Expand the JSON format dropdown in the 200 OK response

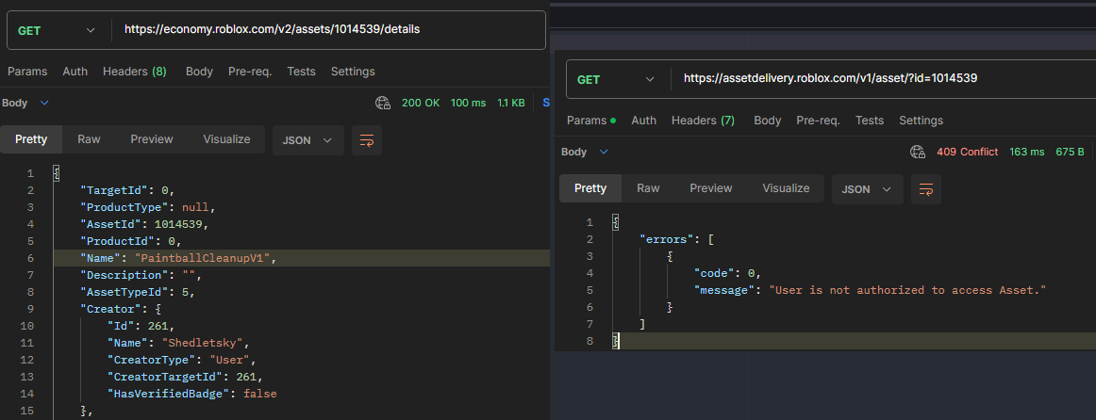coord(307,140)
